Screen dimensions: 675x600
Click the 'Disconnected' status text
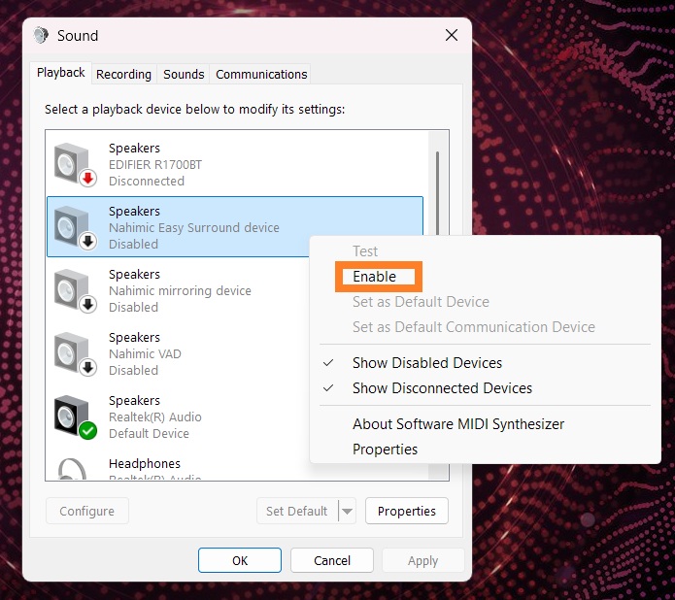147,182
